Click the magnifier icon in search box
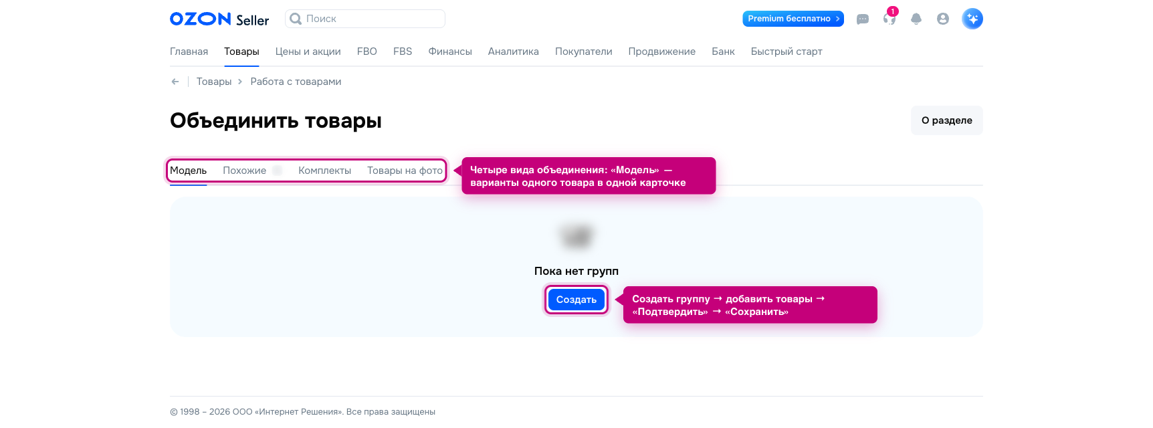This screenshot has width=1153, height=428. coord(296,19)
